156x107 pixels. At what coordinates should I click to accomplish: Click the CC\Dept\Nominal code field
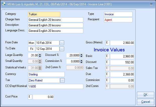pyautogui.click(x=55, y=86)
